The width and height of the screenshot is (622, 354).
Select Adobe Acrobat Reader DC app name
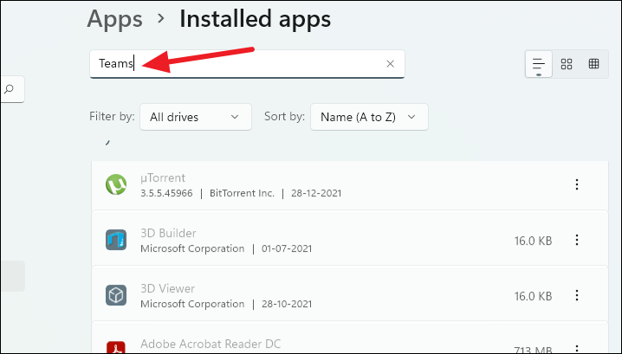pyautogui.click(x=211, y=344)
